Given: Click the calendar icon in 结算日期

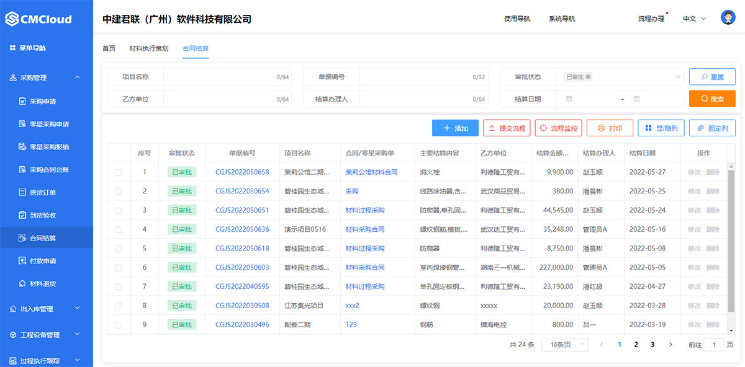Looking at the screenshot, I should [x=569, y=99].
